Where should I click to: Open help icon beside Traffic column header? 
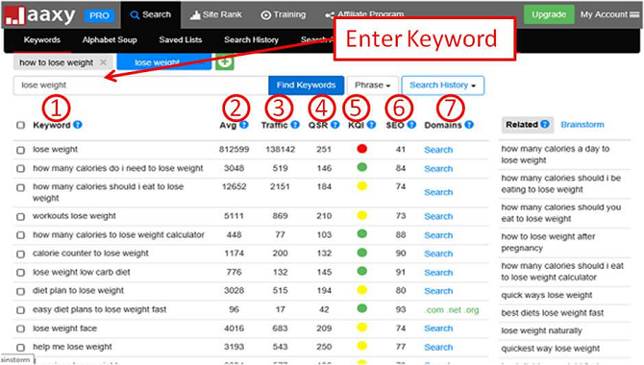pyautogui.click(x=295, y=125)
